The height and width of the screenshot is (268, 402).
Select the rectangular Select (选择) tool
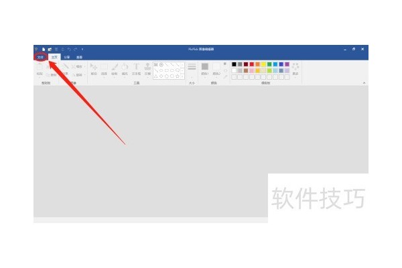[104, 69]
